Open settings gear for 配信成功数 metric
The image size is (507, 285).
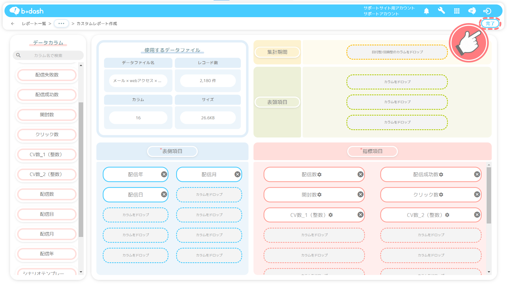[x=441, y=175]
